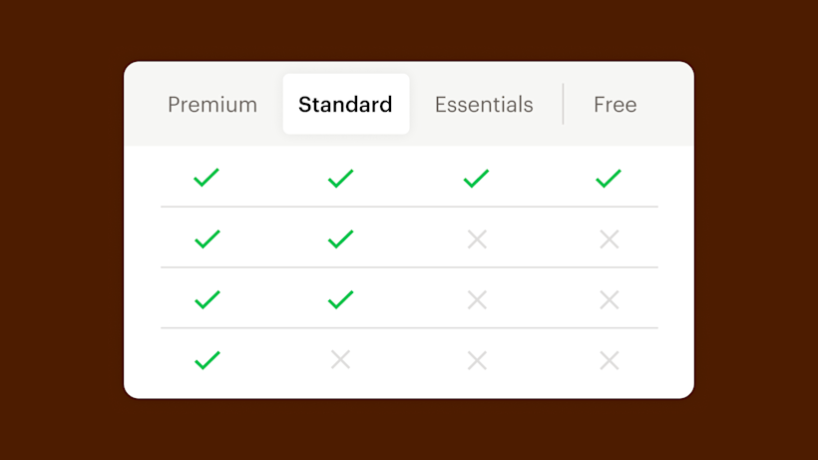Viewport: 818px width, 460px height.
Task: Click Free's second row gray X
Action: point(610,239)
